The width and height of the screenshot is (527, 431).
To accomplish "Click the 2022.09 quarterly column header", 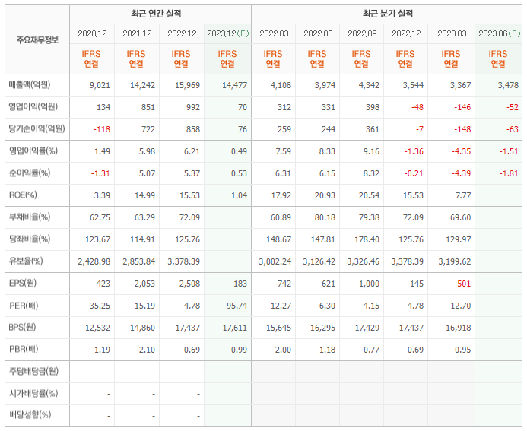I will 362,33.
